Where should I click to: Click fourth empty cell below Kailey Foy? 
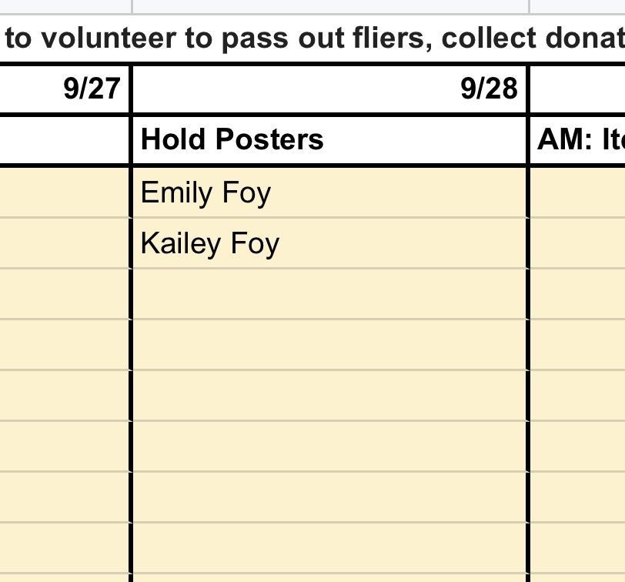329,447
